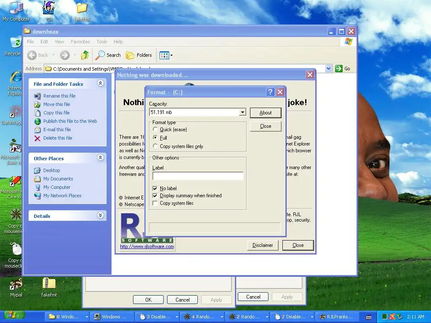Open the Capacity dropdown in Format dialog
This screenshot has height=323, width=431.
(x=242, y=112)
